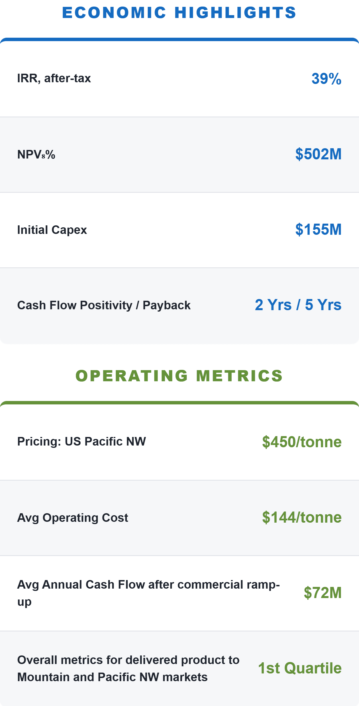Screen dimensions: 359x706
Task: Select Cash Flow Positivity / Payback label
Action: (x=104, y=305)
